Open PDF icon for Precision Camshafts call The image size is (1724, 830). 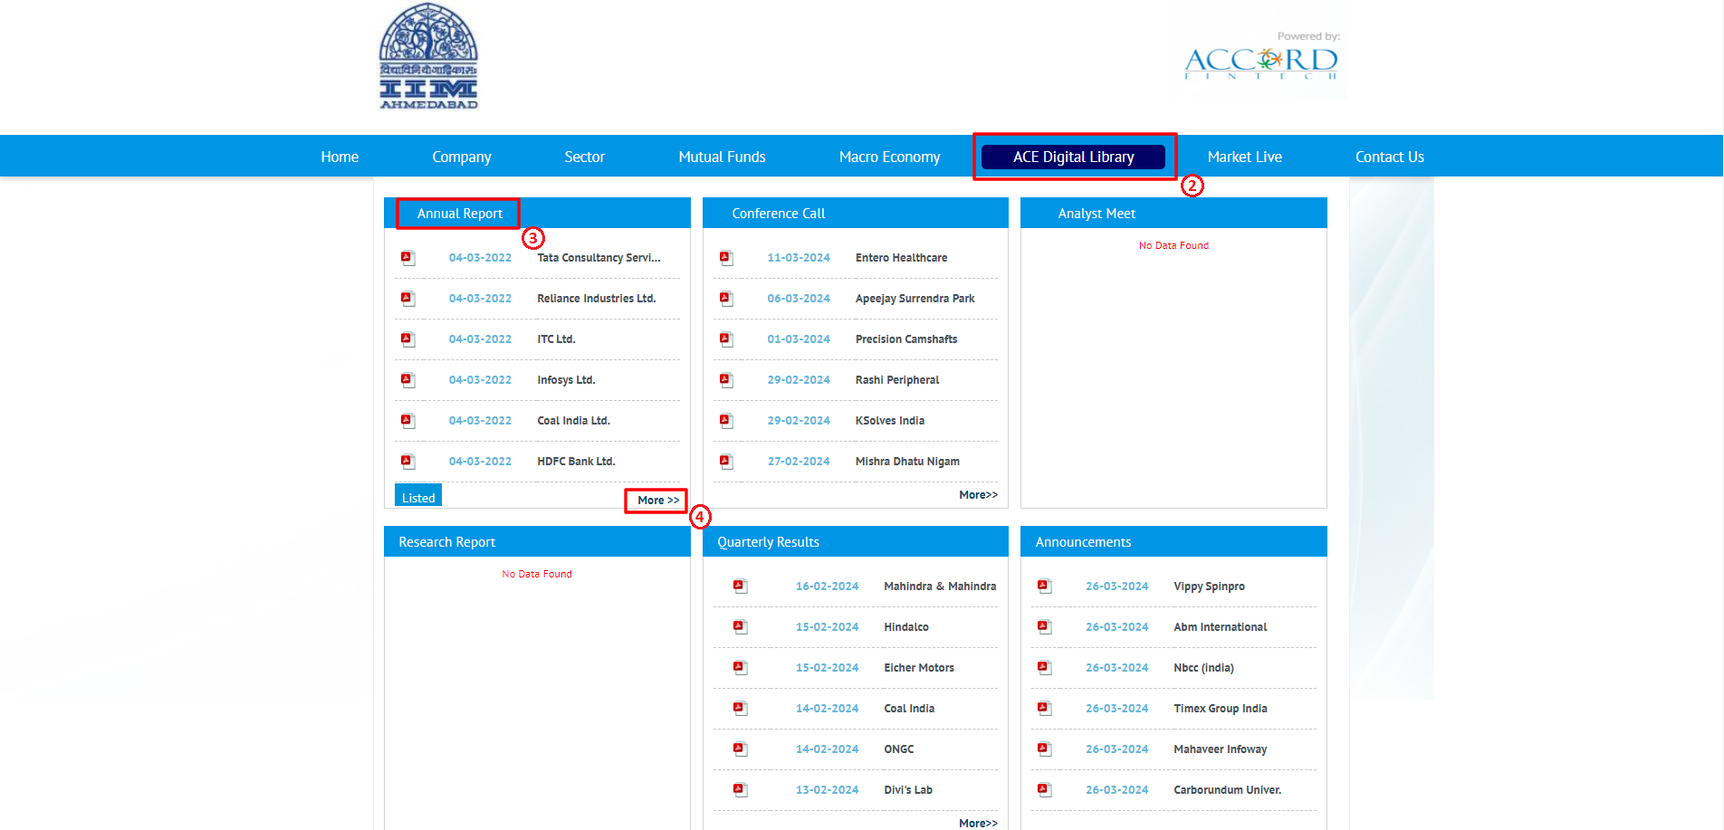726,339
